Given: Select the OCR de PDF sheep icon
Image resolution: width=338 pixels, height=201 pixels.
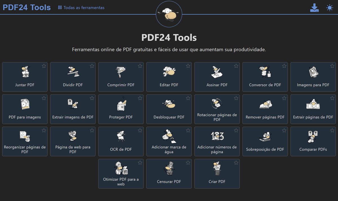Looking at the screenshot, I should point(121,136).
